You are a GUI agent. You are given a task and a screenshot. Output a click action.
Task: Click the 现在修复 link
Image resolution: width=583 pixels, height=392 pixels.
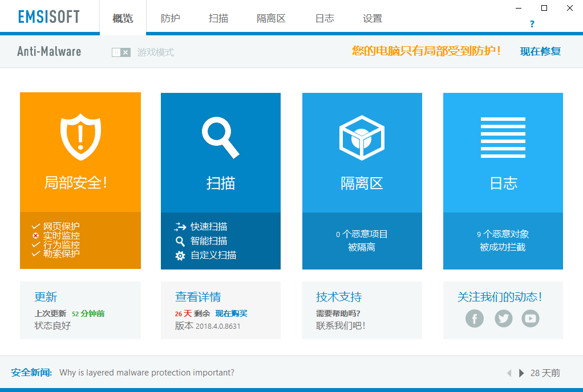(540, 51)
